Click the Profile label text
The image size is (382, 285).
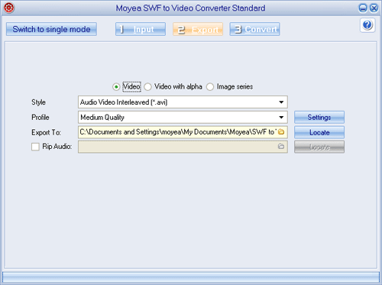click(x=40, y=118)
